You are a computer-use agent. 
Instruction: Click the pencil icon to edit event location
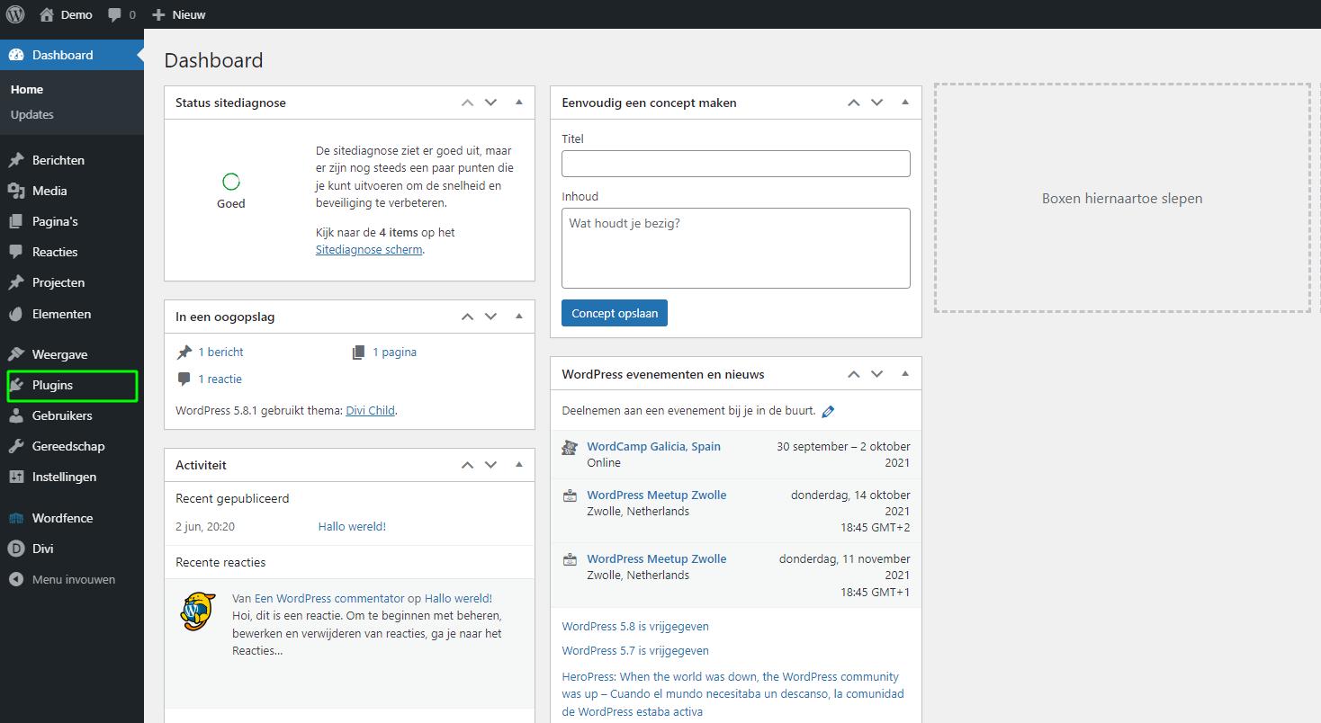828,411
